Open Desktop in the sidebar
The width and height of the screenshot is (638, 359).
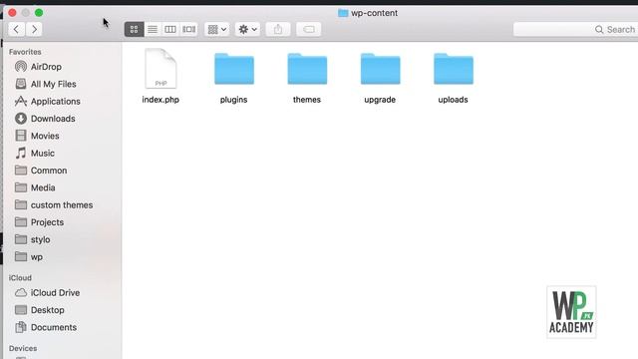tap(40, 310)
